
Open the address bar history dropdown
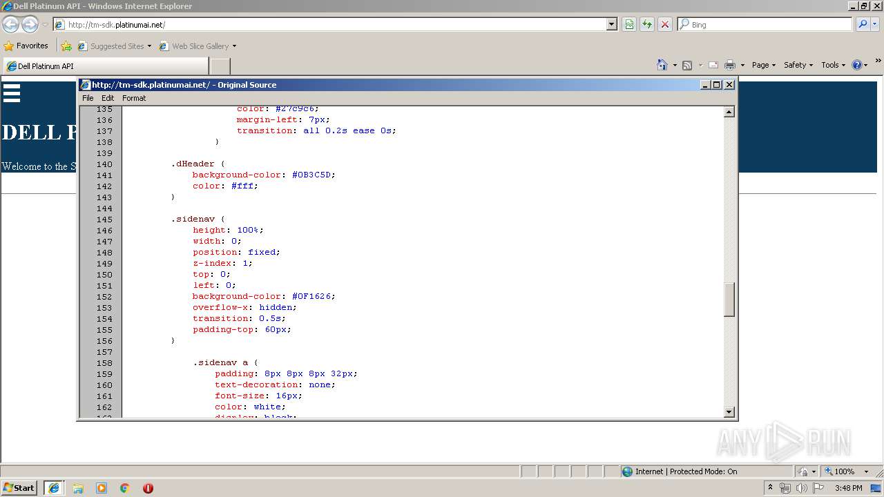click(612, 24)
